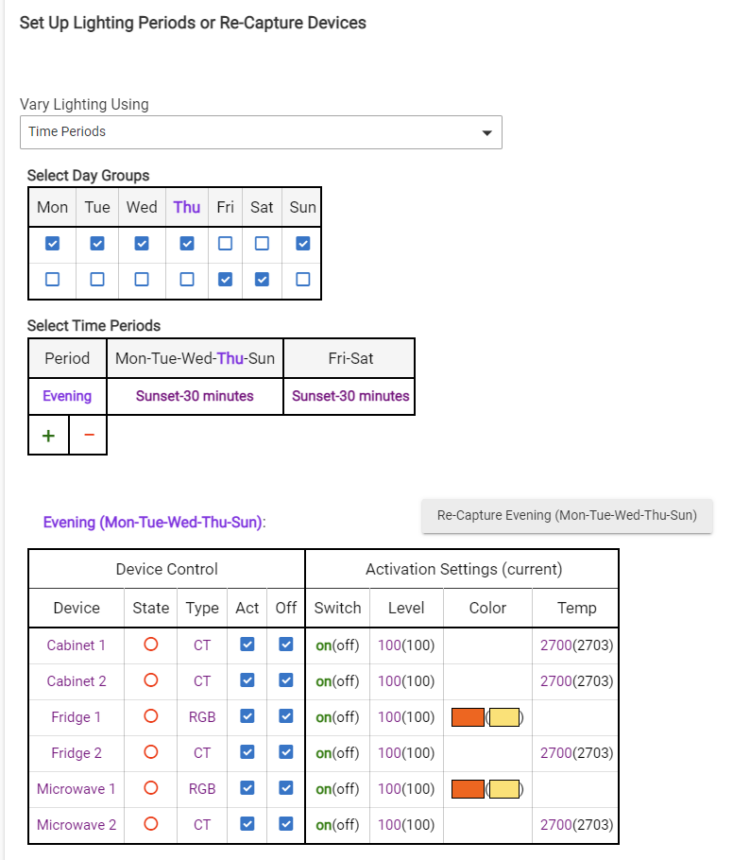Click Cabinet 1 state circle icon
Screen dimensions: 733x860
click(x=150, y=645)
